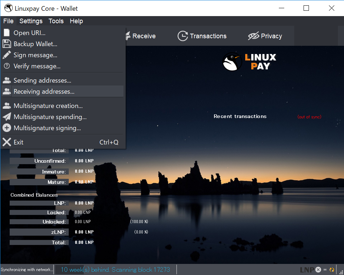The width and height of the screenshot is (344, 275).
Task: Click the Sign message pencil icon
Action: (x=6, y=55)
